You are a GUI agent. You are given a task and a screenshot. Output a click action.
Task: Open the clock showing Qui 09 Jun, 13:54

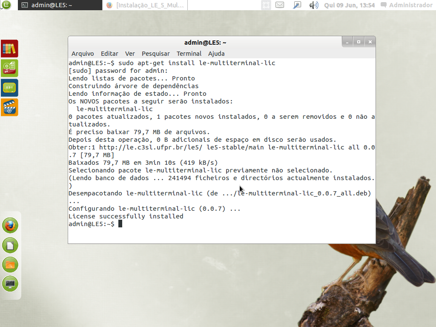(x=349, y=5)
